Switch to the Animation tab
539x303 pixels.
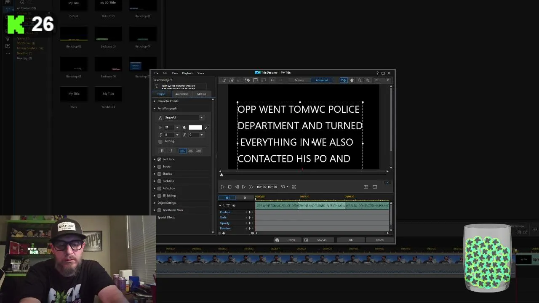[181, 94]
